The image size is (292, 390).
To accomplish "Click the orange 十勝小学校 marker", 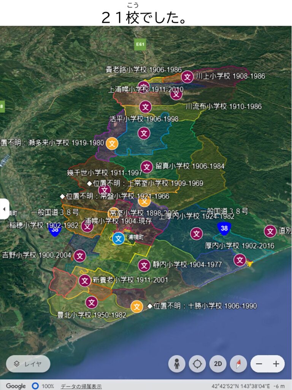I will coord(137,306).
